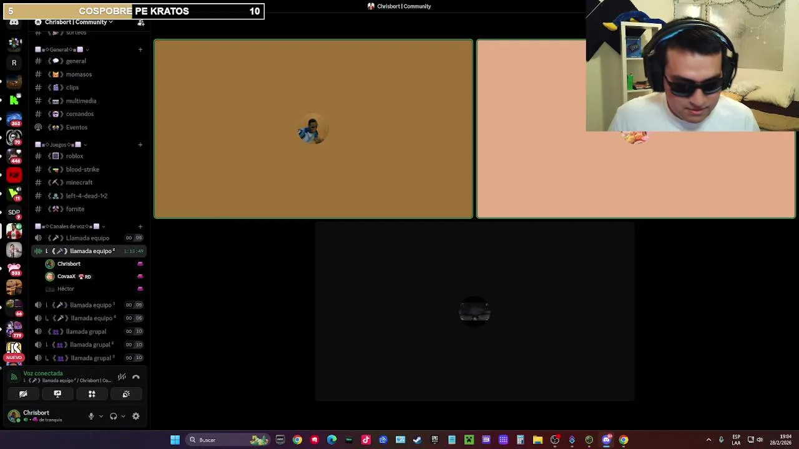Screen dimensions: 799x449
Task: Add channel to Juegos category
Action: point(140,145)
